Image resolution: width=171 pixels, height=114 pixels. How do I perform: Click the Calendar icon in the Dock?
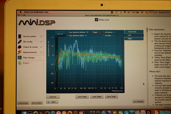(81, 112)
